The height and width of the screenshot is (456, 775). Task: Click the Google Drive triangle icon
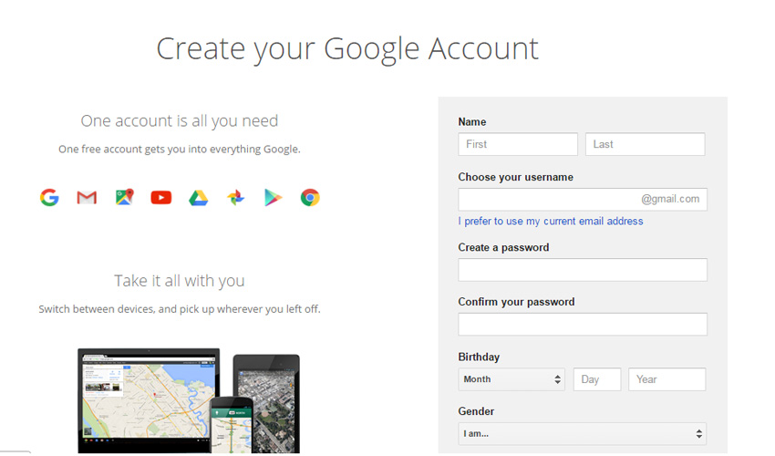point(198,198)
